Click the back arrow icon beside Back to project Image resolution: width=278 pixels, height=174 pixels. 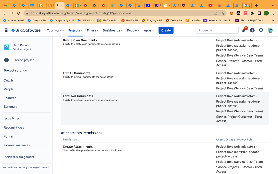click(x=7, y=60)
